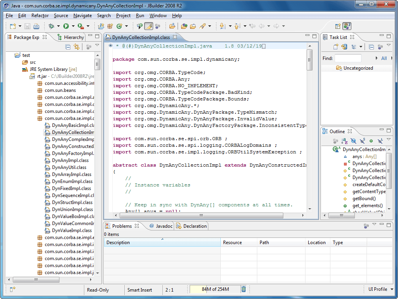Open New Class dropdown arrow
Screen dimensions: 398x299
(x=126, y=26)
